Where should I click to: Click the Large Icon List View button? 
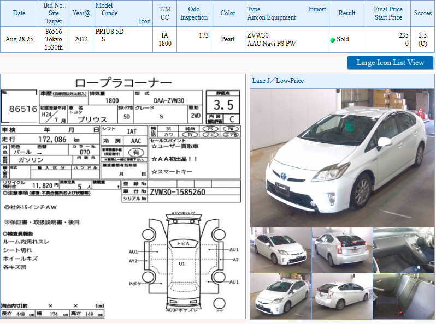[x=390, y=63]
